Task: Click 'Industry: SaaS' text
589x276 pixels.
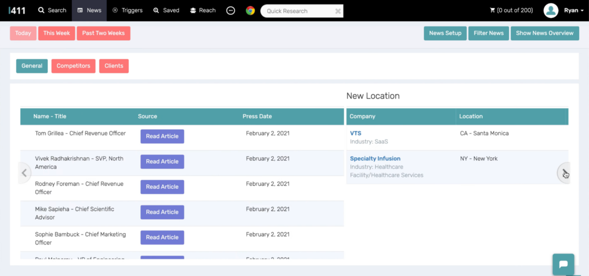Action: click(x=369, y=142)
